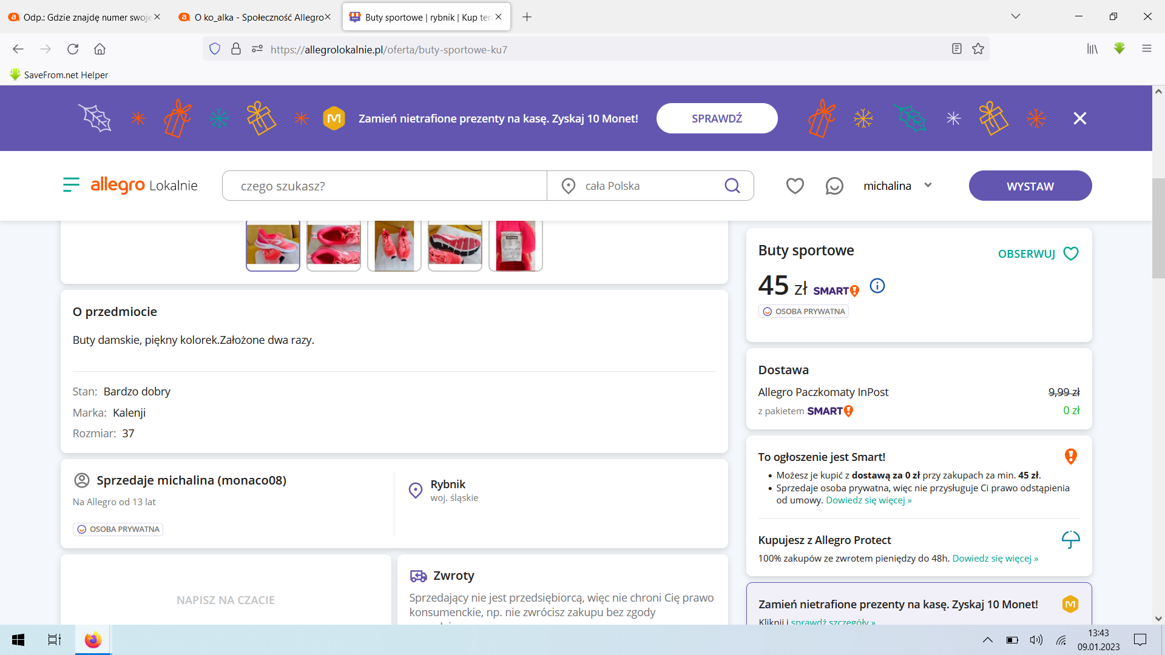The height and width of the screenshot is (655, 1165).
Task: Click the price info circle icon
Action: coord(877,286)
